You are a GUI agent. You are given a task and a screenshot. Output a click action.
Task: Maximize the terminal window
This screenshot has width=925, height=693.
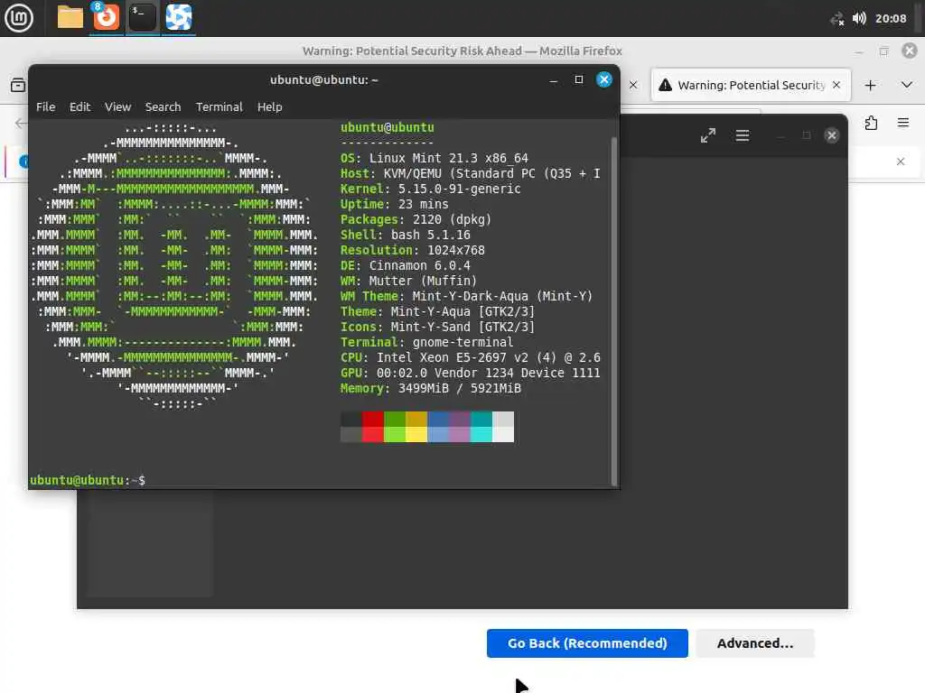tap(579, 79)
